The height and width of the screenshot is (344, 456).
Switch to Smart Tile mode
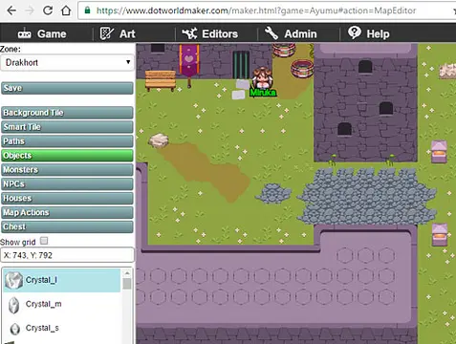click(67, 127)
